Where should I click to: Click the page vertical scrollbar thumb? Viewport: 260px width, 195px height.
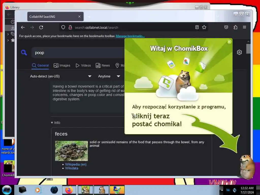click(x=248, y=49)
